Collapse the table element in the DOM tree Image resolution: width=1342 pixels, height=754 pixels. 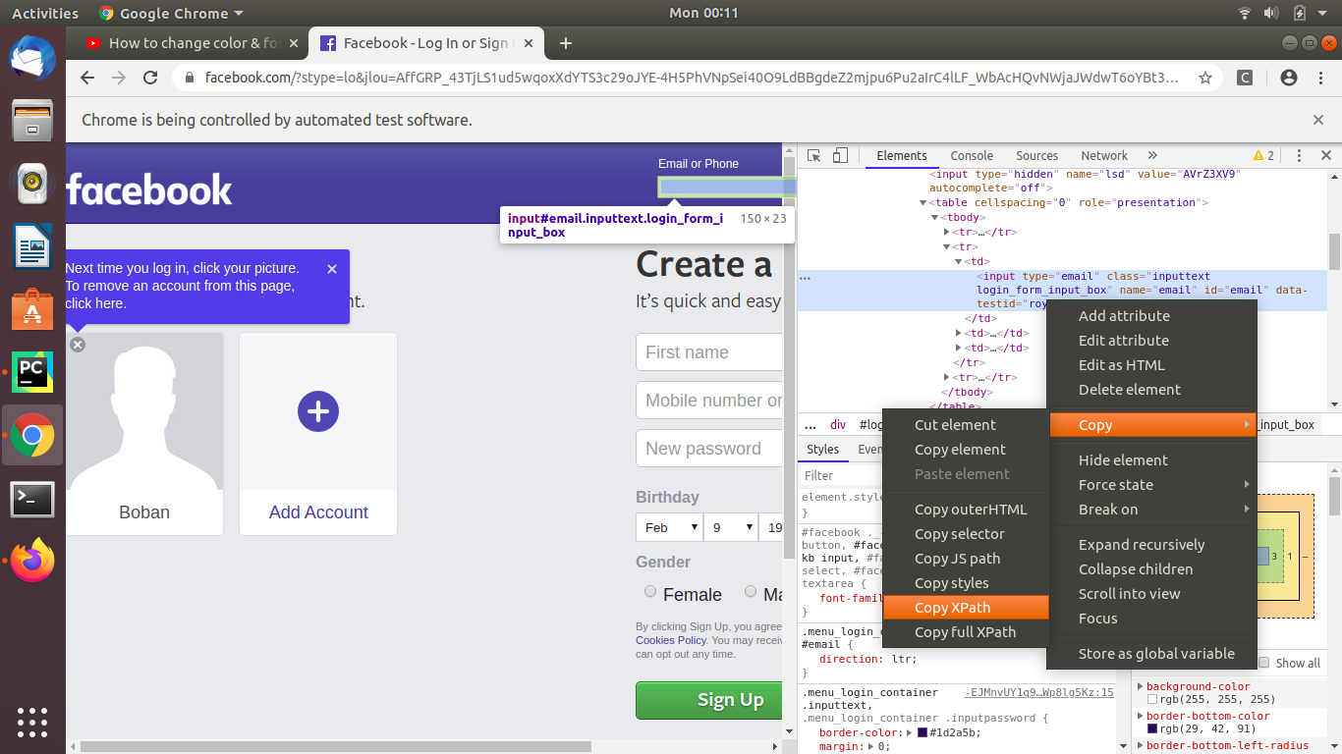click(923, 203)
